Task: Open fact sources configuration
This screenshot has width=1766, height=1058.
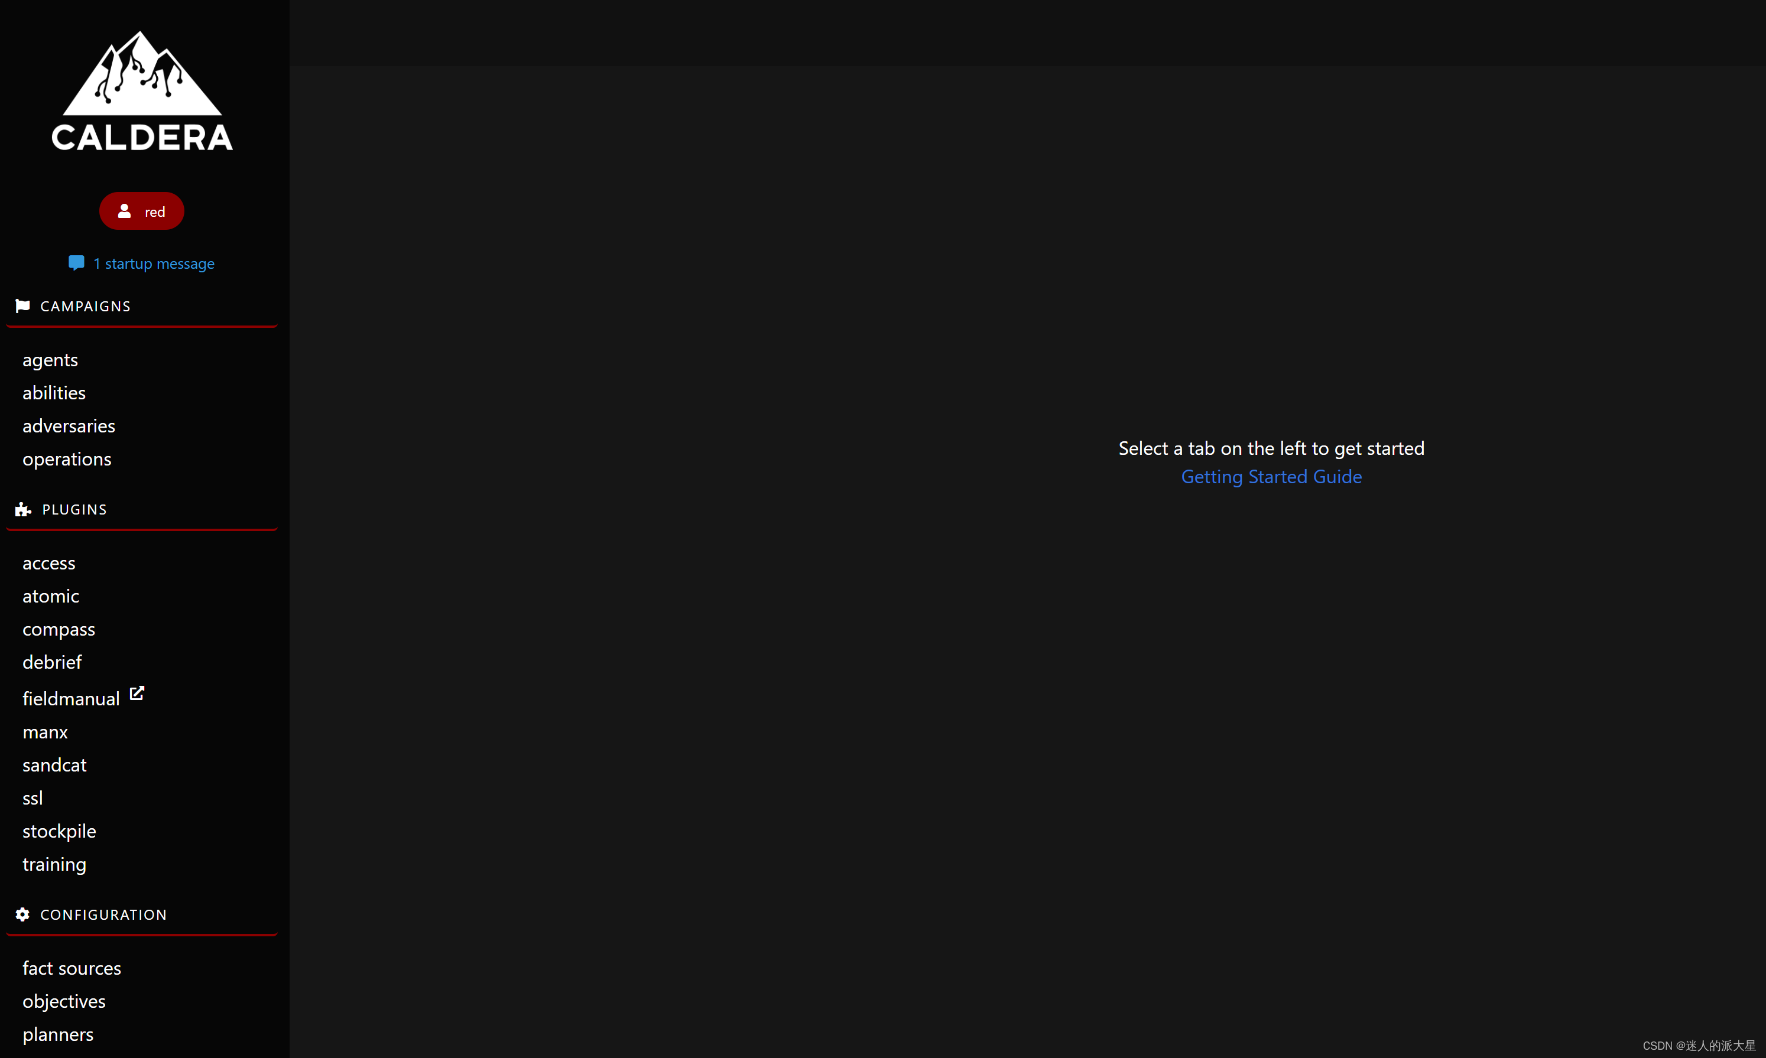Action: coord(72,968)
